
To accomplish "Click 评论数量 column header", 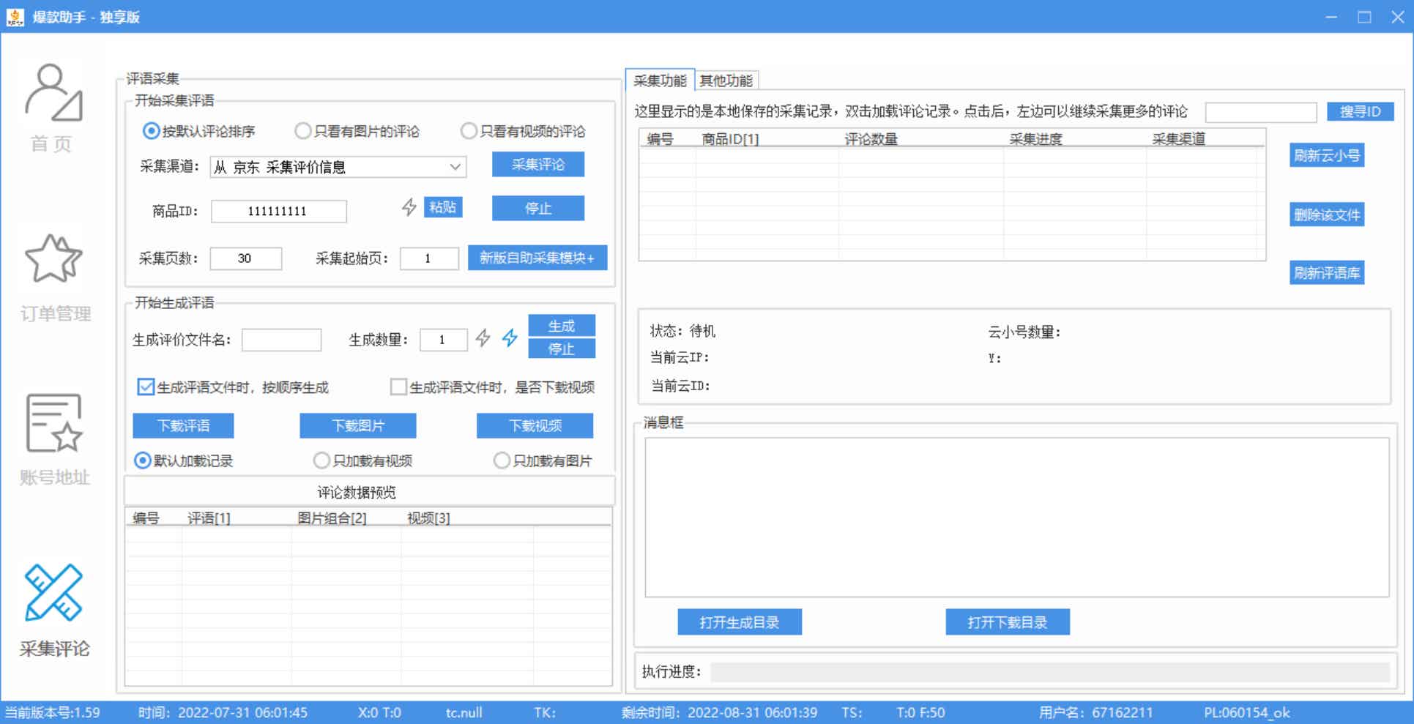I will point(871,139).
